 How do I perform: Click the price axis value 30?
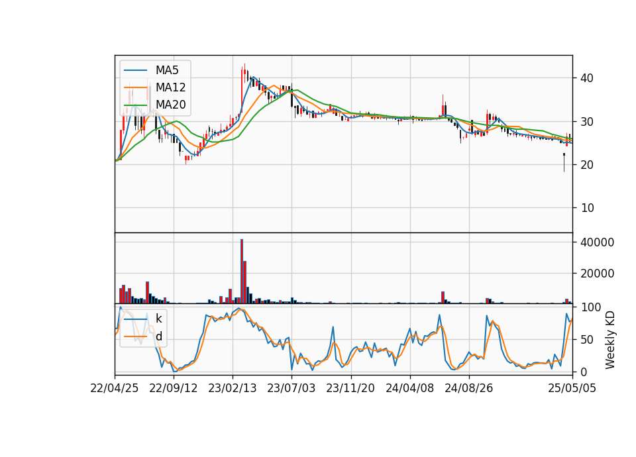point(588,121)
